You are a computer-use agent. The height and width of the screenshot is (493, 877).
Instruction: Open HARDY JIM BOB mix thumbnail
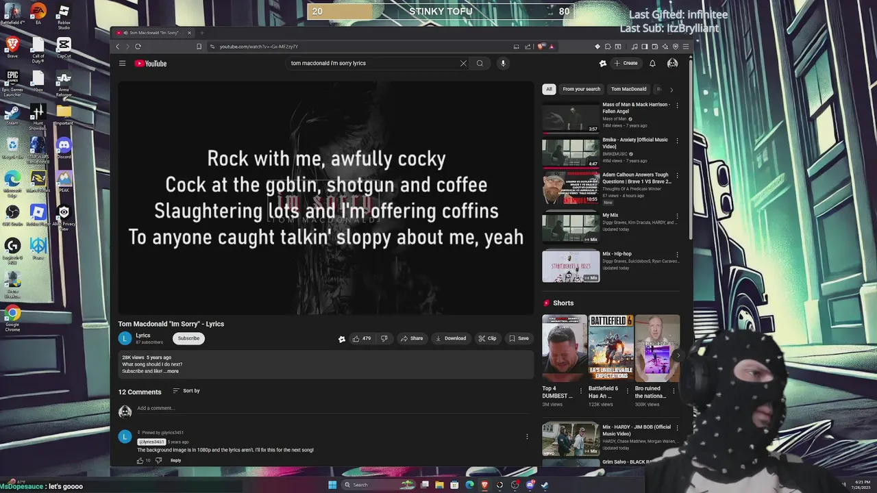tap(571, 439)
